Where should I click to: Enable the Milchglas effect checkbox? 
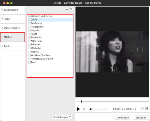[29, 48]
